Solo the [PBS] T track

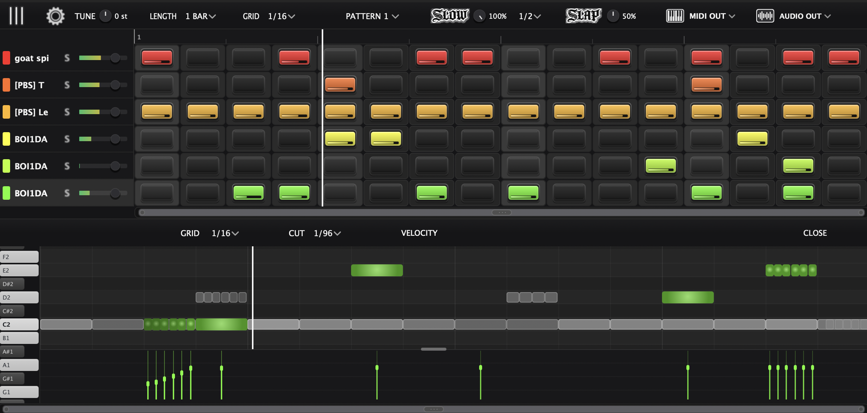[x=67, y=85]
